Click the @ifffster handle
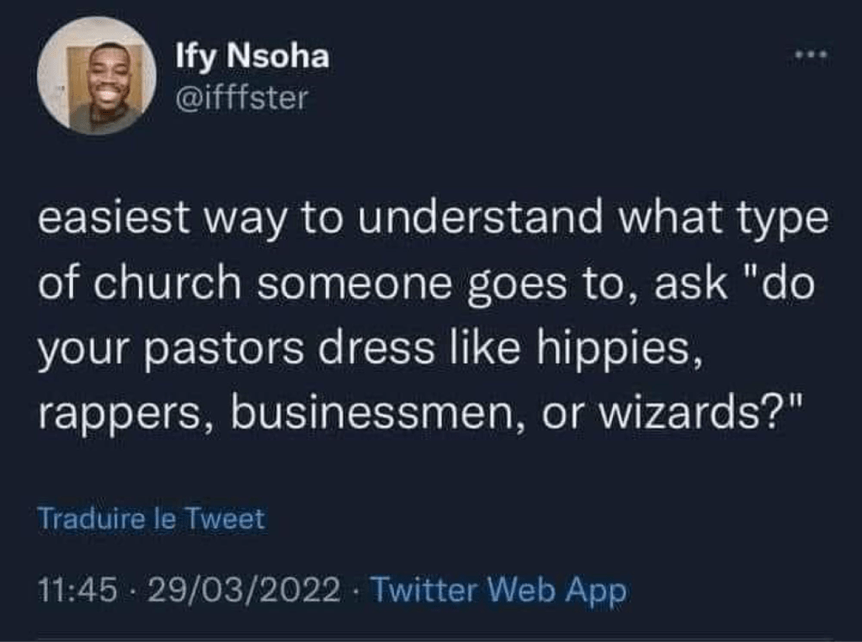The width and height of the screenshot is (862, 642). pos(242,99)
